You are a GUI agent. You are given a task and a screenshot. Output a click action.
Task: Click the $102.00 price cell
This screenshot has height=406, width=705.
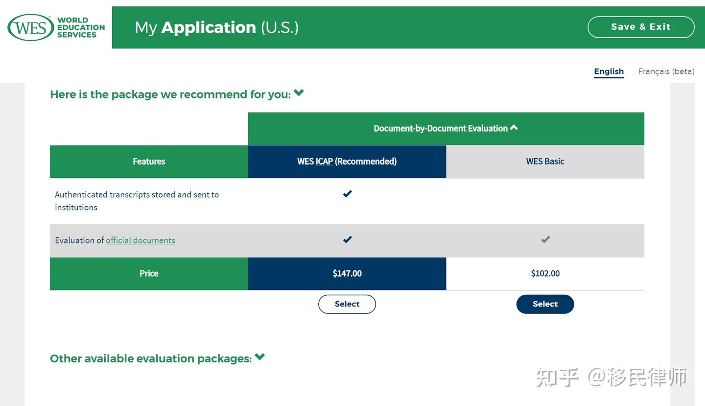point(545,274)
